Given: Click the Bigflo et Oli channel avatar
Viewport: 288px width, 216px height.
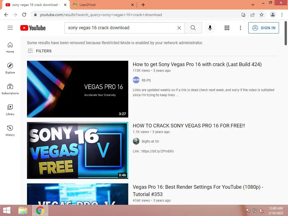Looking at the screenshot, I should point(136,141).
